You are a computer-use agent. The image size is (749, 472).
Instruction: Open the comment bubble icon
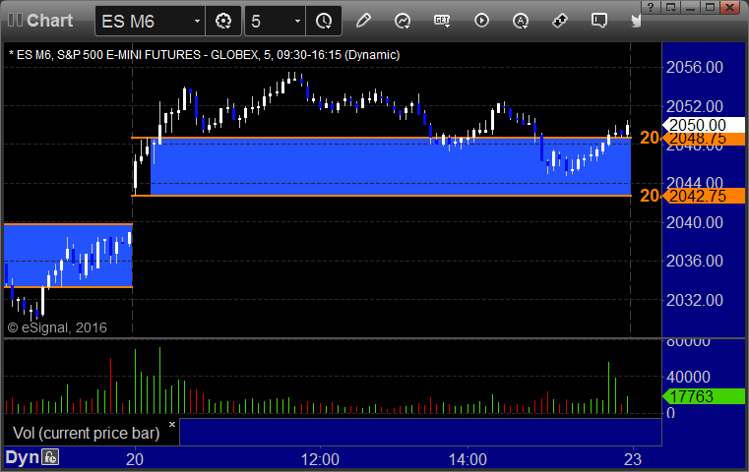[x=599, y=21]
